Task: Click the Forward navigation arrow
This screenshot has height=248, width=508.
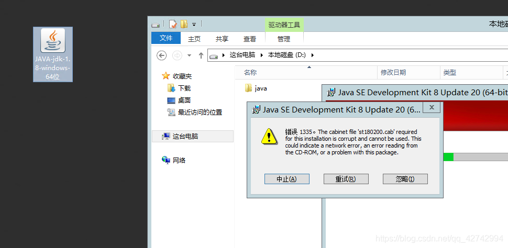Action: click(177, 55)
